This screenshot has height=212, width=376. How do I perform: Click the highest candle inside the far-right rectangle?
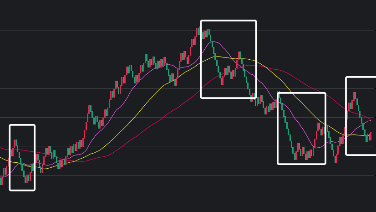pyautogui.click(x=355, y=96)
